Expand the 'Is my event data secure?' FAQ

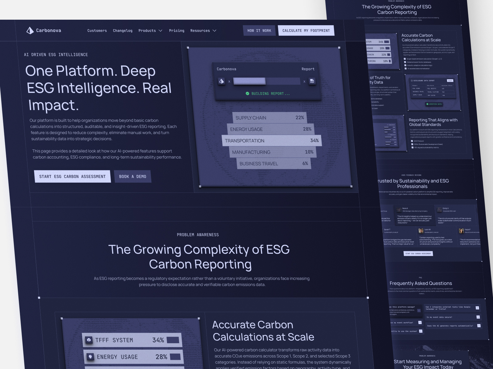pos(478,317)
